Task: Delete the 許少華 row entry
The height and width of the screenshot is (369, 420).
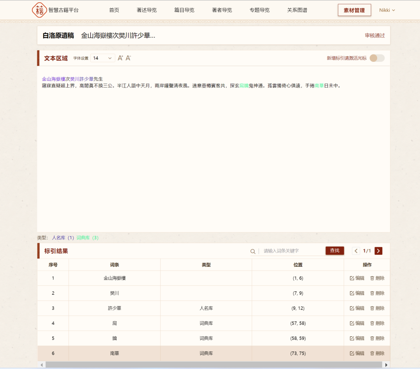Action: [377, 308]
